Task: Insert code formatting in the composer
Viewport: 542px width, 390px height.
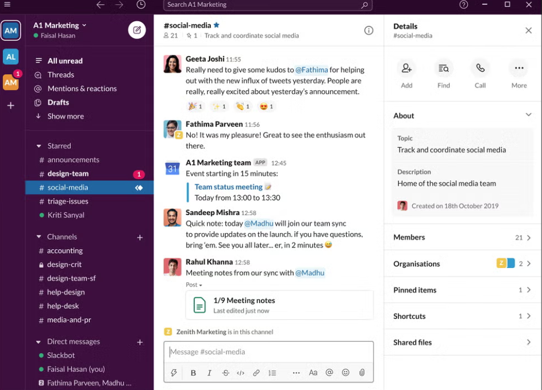Action: tap(241, 373)
